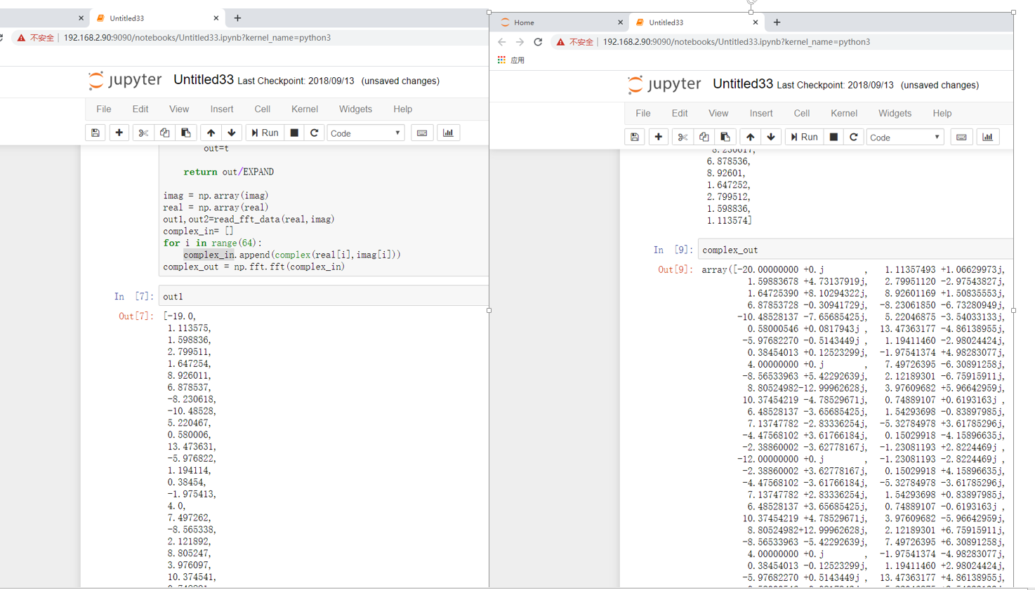
Task: Go forward in right browser
Action: pos(520,42)
